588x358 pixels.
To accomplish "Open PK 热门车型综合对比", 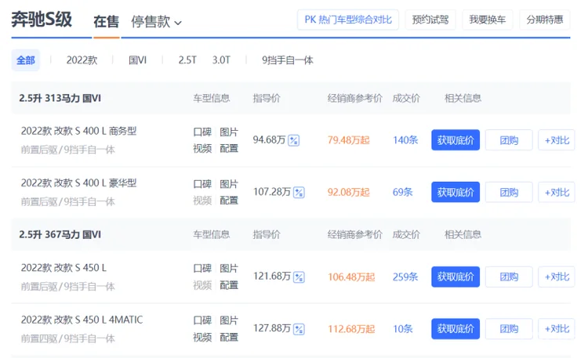I will click(348, 20).
